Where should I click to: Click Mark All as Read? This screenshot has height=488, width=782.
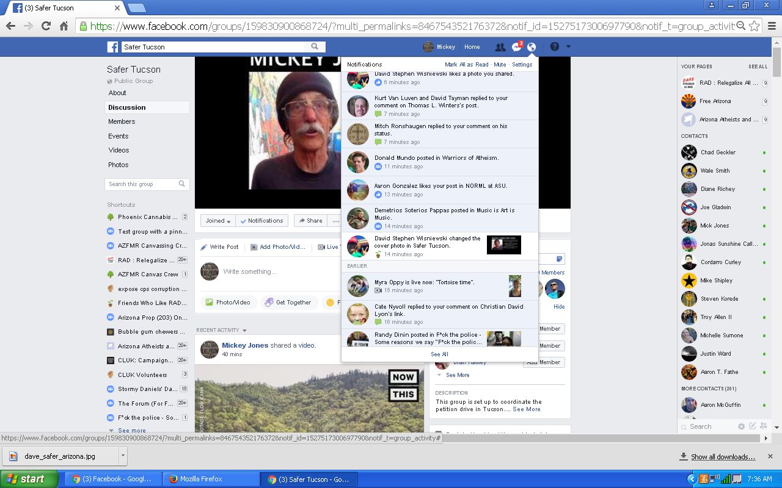[466, 65]
